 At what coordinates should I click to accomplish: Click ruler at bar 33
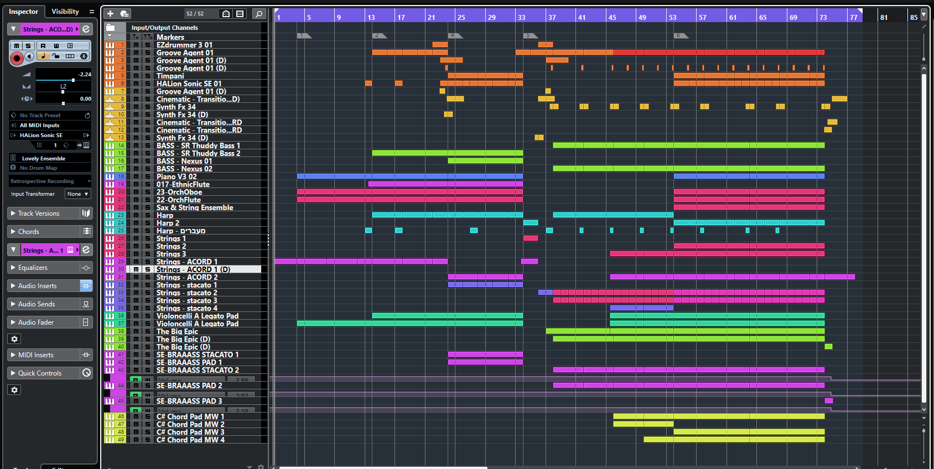tap(521, 17)
